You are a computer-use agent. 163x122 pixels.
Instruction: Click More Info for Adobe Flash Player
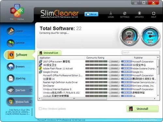[x=126, y=68]
